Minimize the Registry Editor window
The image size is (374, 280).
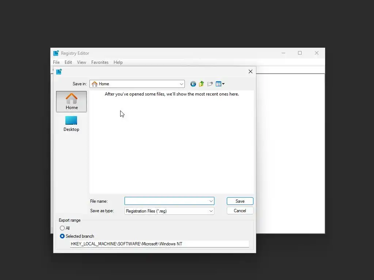(283, 53)
